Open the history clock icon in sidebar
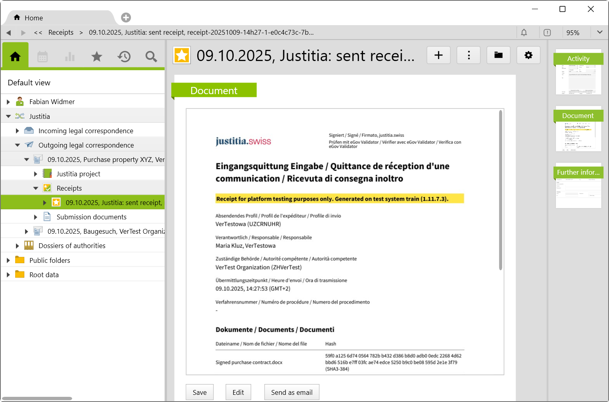The image size is (609, 402). click(x=124, y=57)
